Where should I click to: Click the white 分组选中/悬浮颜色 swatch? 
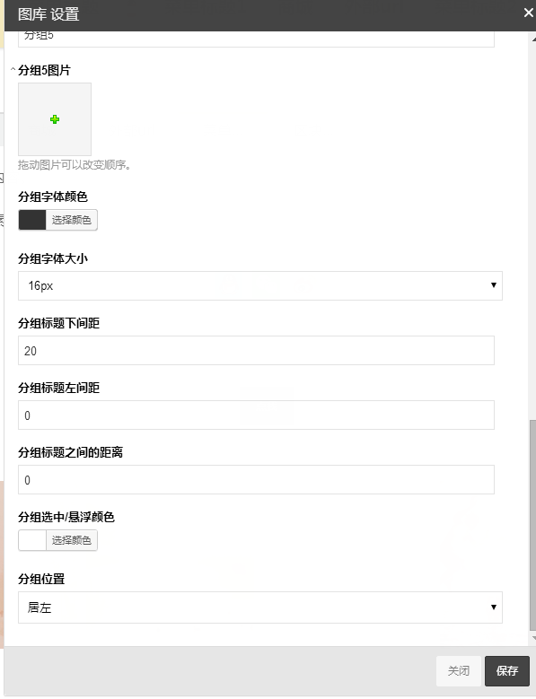[32, 540]
